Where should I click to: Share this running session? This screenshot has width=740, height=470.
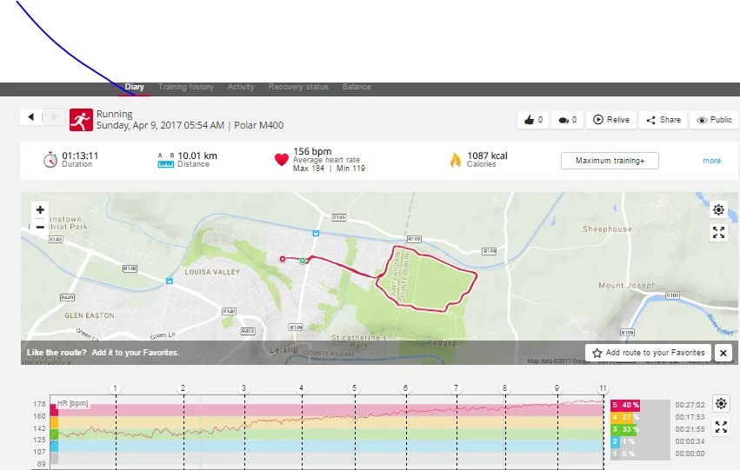click(663, 120)
